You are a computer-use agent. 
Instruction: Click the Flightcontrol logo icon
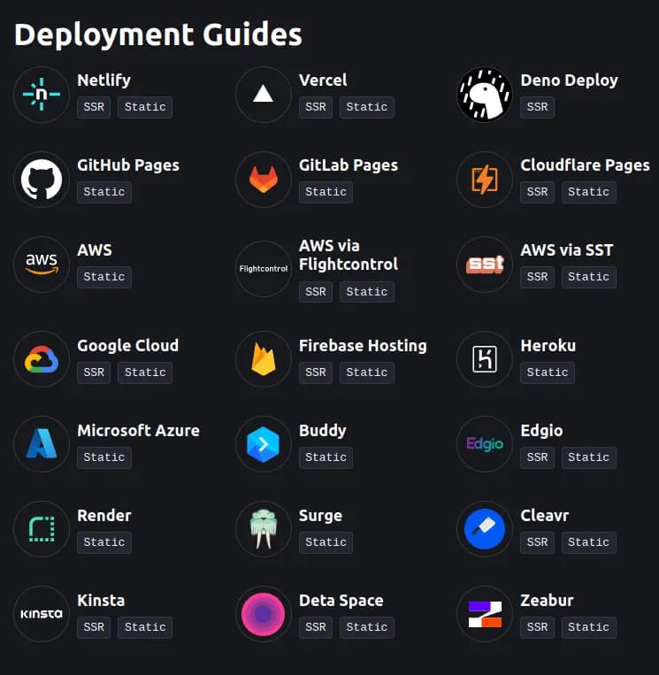pos(263,269)
